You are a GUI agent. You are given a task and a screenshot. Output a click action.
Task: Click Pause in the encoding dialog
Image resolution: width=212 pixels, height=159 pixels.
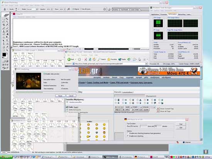[60, 96]
